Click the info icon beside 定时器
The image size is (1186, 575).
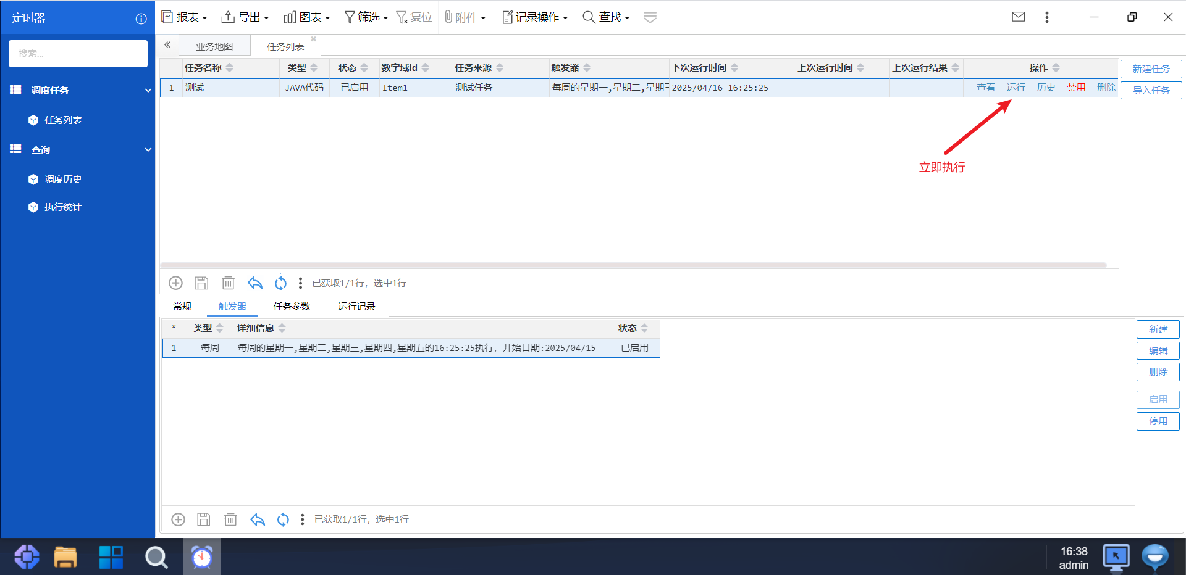point(141,19)
